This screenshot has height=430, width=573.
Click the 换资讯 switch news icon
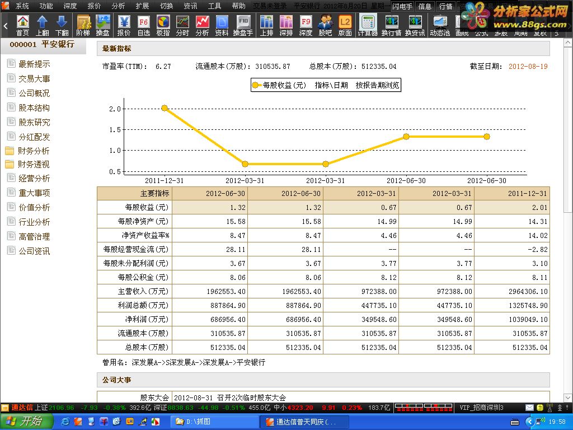415,25
